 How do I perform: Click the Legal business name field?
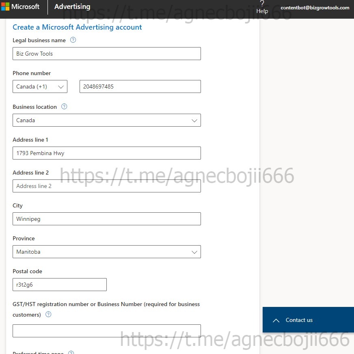tap(106, 54)
